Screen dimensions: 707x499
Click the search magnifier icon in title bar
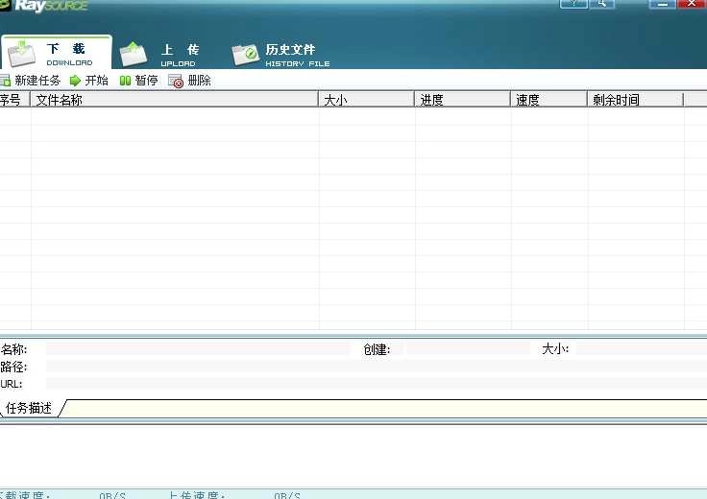(x=602, y=4)
